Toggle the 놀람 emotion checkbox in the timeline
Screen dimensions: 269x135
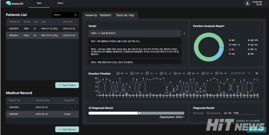pos(118,74)
